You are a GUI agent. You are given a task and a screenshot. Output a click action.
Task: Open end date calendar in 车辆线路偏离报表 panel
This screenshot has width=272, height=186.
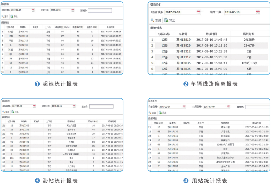(258, 12)
